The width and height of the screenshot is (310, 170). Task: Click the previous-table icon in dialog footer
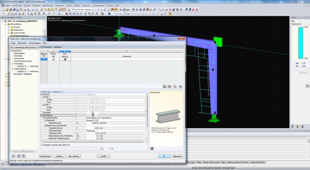(x=19, y=156)
